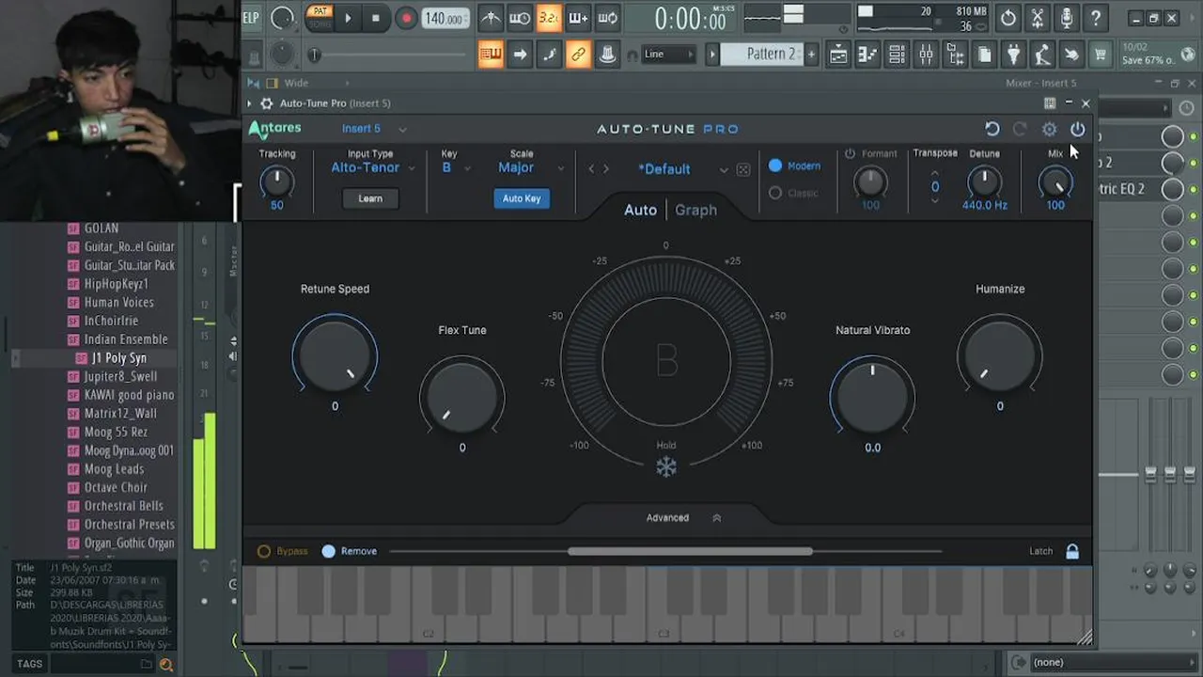
Task: Switch to the Auto tab
Action: [x=640, y=210]
